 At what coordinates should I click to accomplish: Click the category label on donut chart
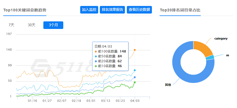[221, 38]
